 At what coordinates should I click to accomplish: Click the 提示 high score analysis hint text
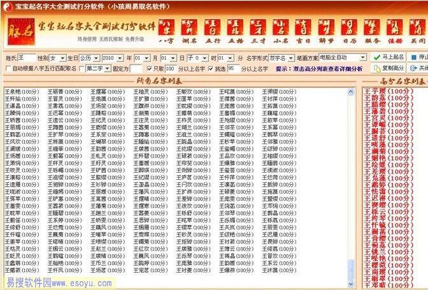304,68
